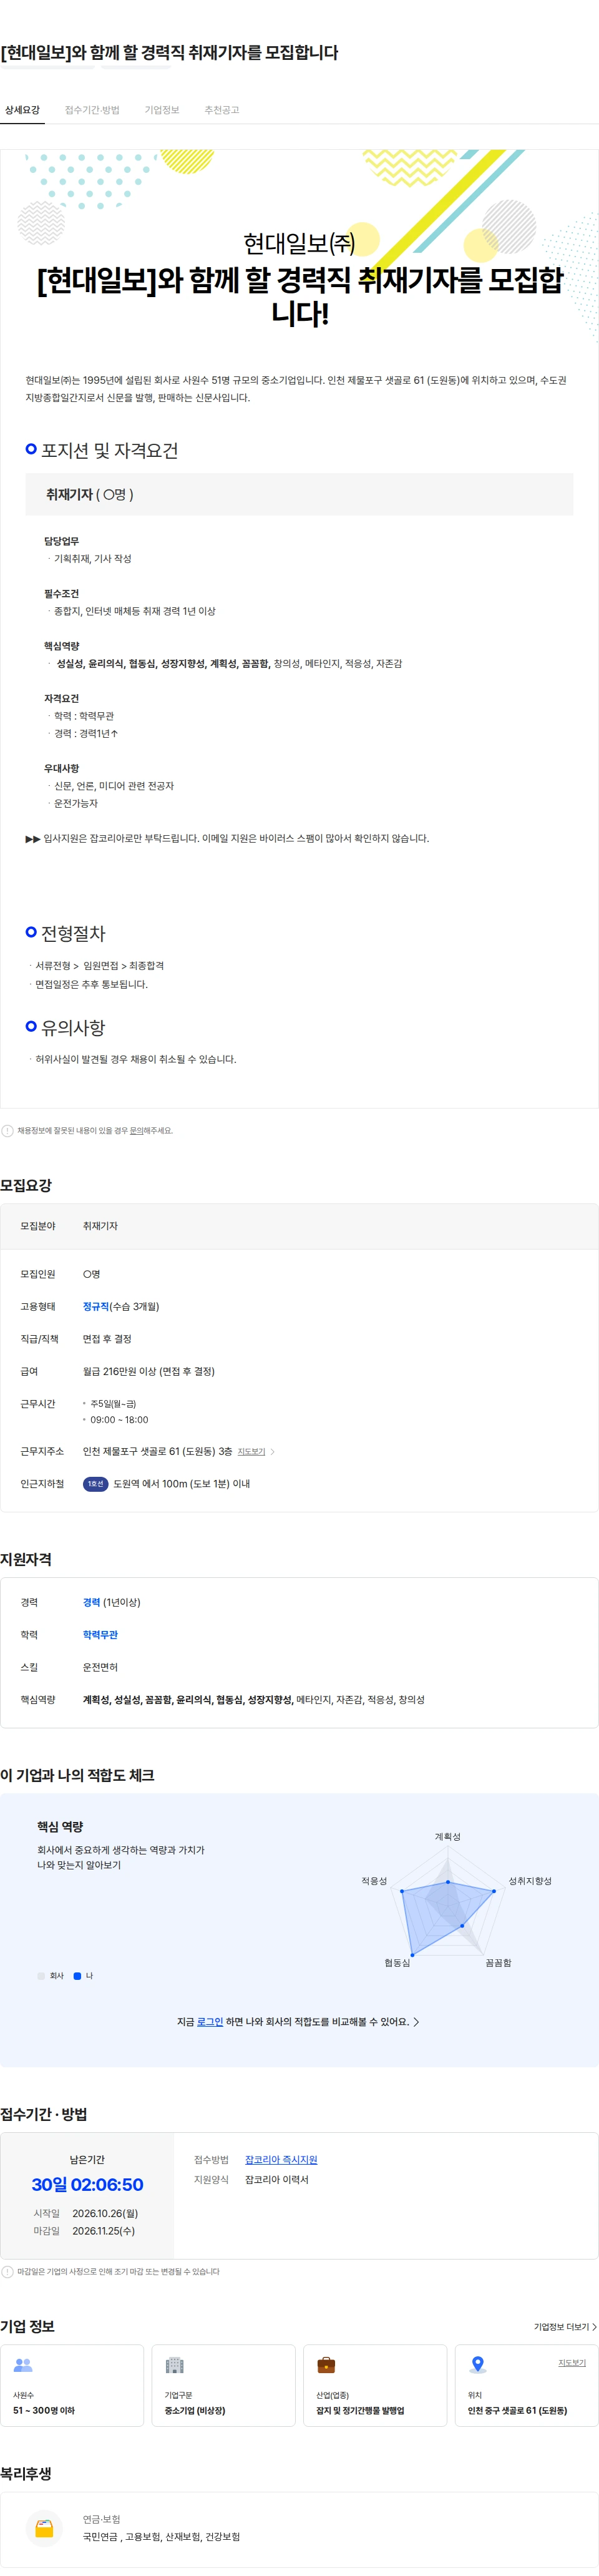Click 중소기업 (비상장) company type text
The height and width of the screenshot is (2576, 599).
pyautogui.click(x=195, y=2411)
